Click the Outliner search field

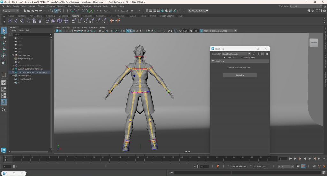click(31, 34)
